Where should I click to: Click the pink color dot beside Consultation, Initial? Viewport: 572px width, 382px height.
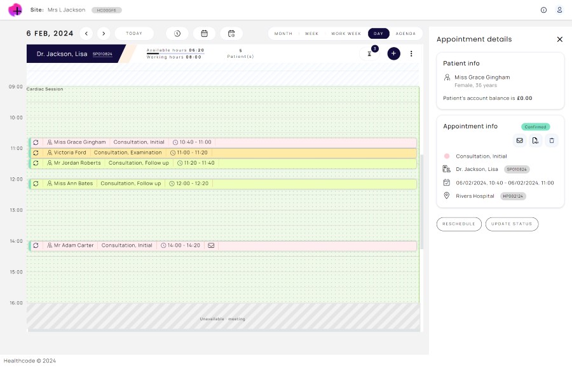[x=446, y=156]
